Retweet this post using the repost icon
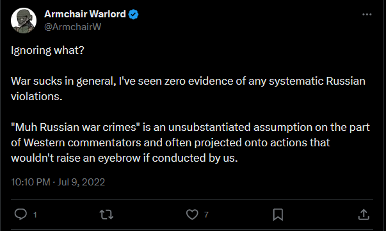 tap(106, 214)
